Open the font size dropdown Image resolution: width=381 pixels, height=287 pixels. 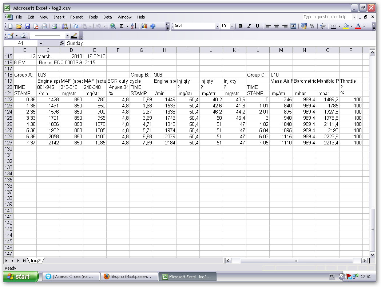click(x=232, y=26)
